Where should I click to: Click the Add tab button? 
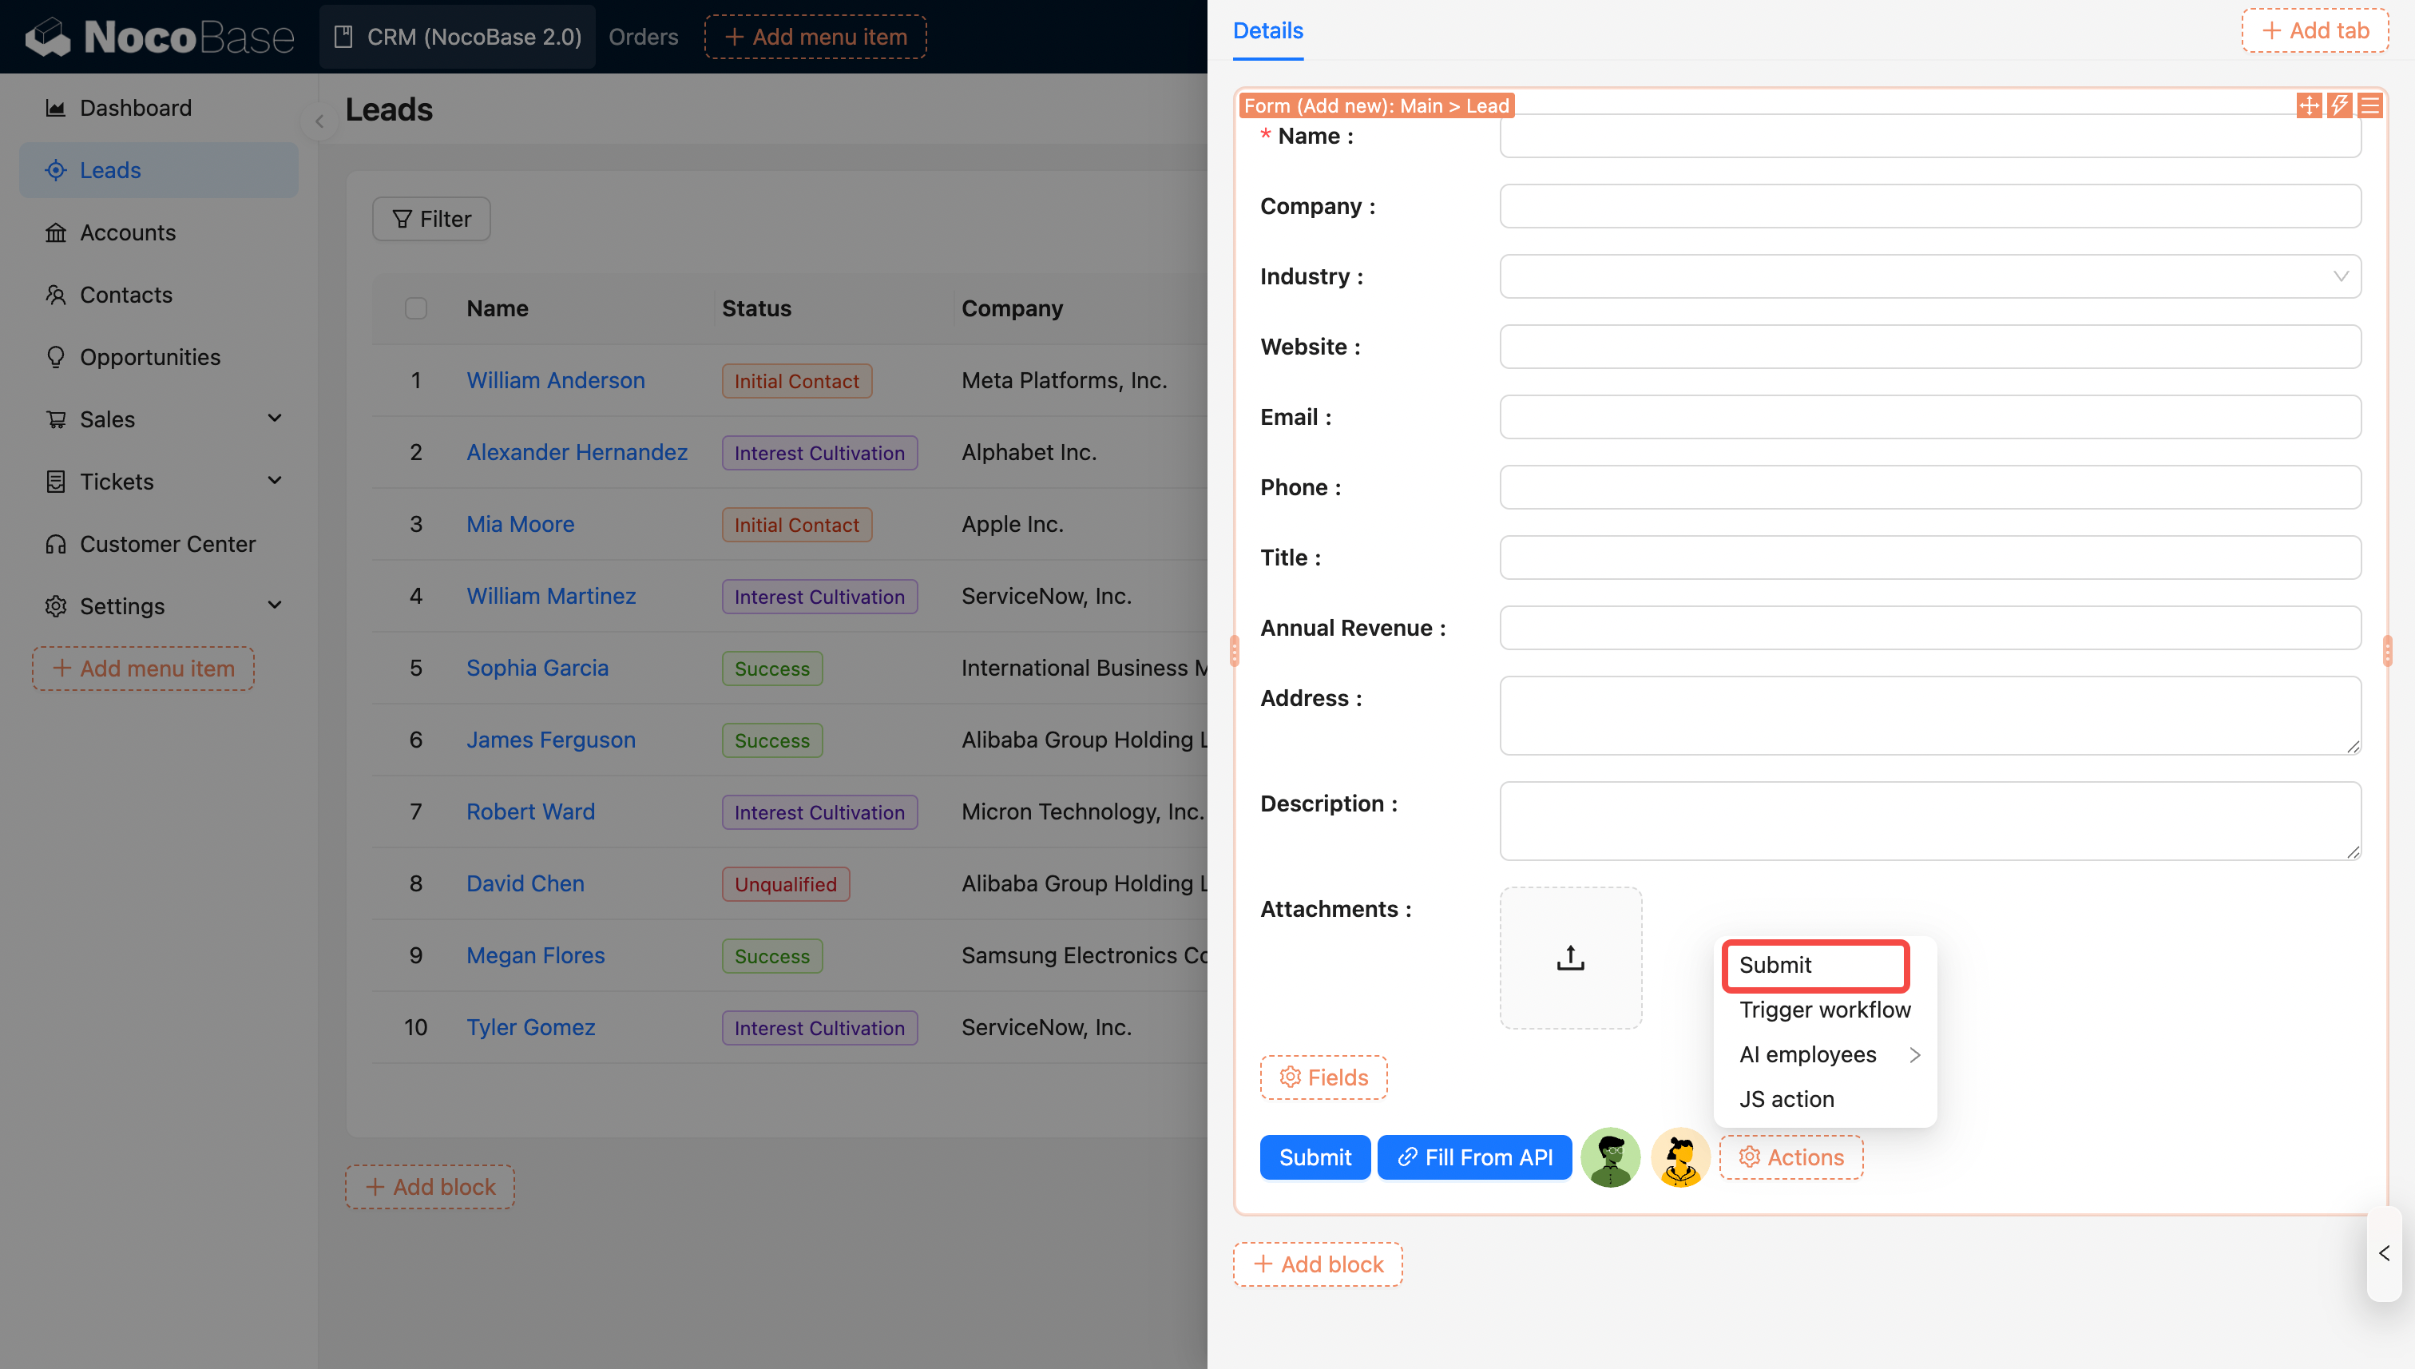2314,30
